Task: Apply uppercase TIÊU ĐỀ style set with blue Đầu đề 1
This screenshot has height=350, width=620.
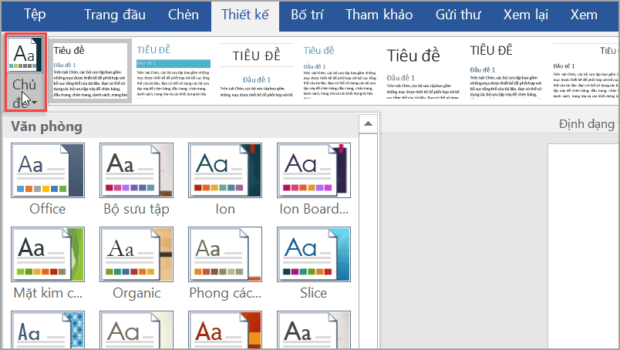Action: coord(506,71)
